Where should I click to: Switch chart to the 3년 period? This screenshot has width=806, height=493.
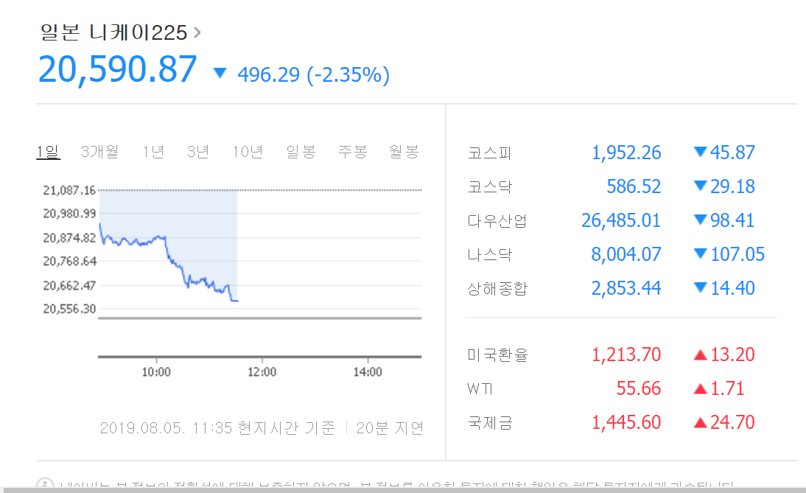click(197, 152)
